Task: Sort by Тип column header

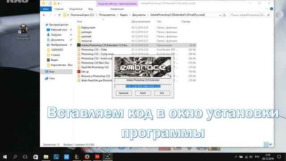Action: 159,21
